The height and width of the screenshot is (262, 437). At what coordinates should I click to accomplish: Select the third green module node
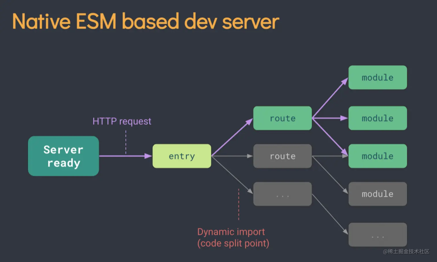pos(377,156)
